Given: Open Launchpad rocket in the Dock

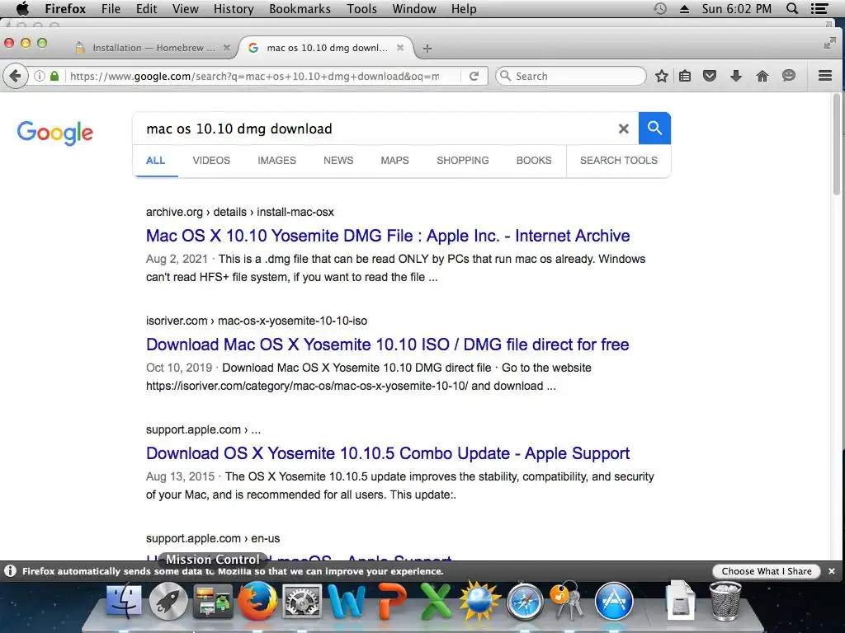Looking at the screenshot, I should pos(168,600).
